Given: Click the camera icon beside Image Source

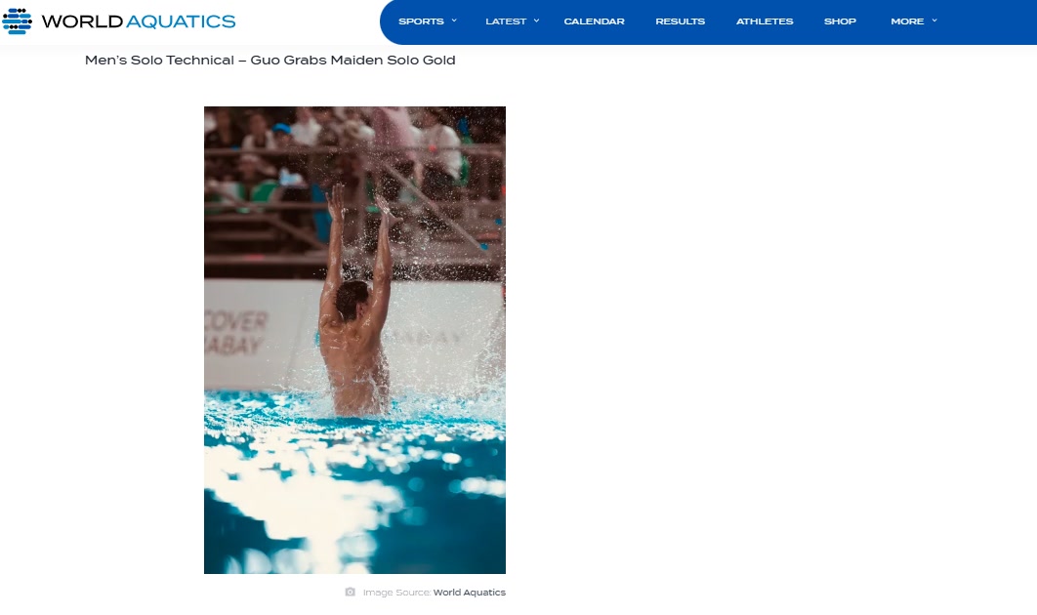Looking at the screenshot, I should 350,592.
